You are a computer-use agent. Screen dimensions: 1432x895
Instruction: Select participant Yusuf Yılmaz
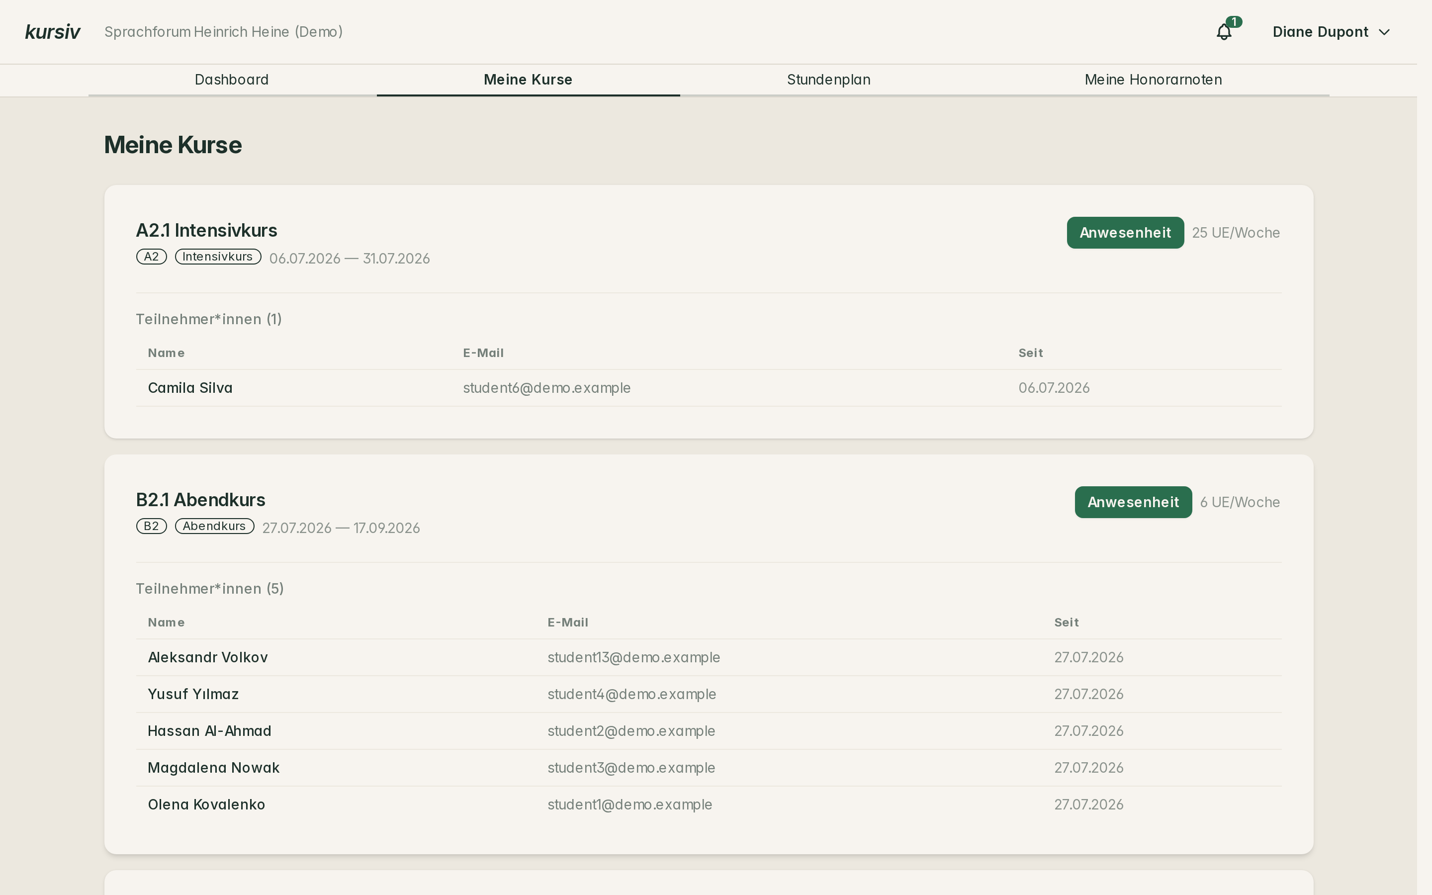(x=193, y=694)
